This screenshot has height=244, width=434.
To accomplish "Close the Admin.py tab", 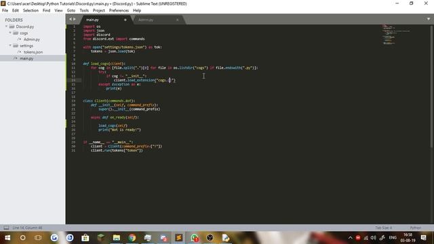I will tap(178, 20).
